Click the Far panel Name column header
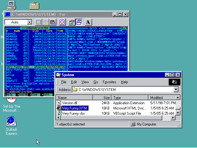 17,31
